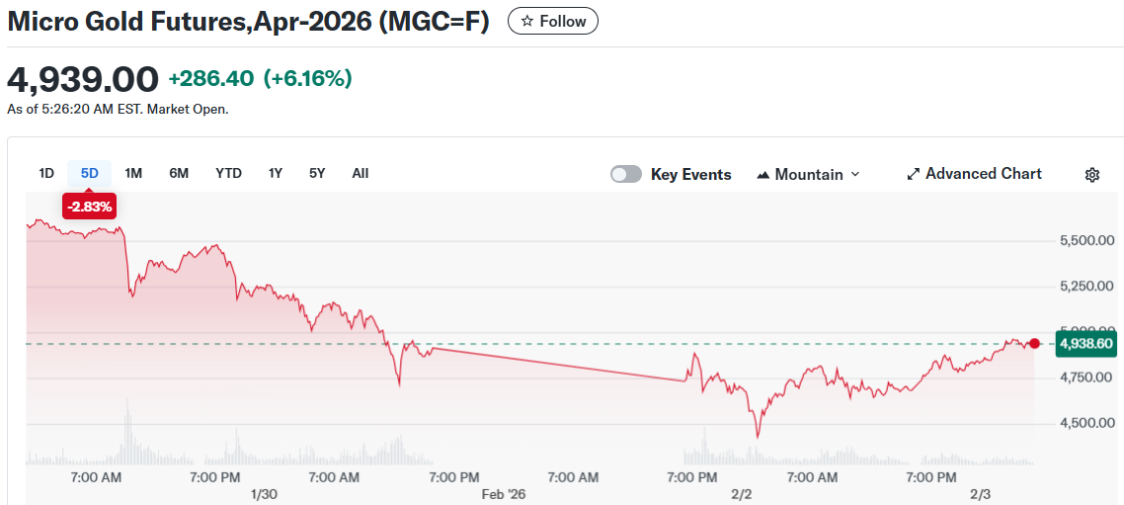This screenshot has width=1124, height=505.
Task: Click the green 4,938.60 price label
Action: click(1086, 343)
